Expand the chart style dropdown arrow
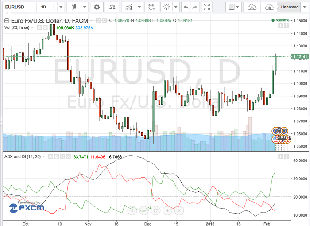The image size is (310, 226). point(85,7)
